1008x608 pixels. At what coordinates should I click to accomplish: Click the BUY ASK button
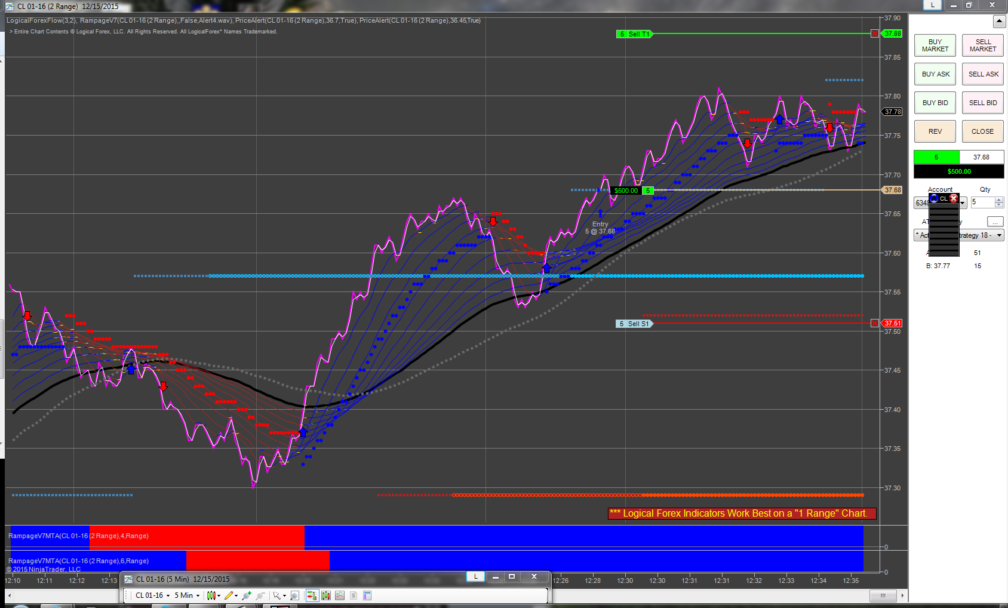tap(935, 74)
